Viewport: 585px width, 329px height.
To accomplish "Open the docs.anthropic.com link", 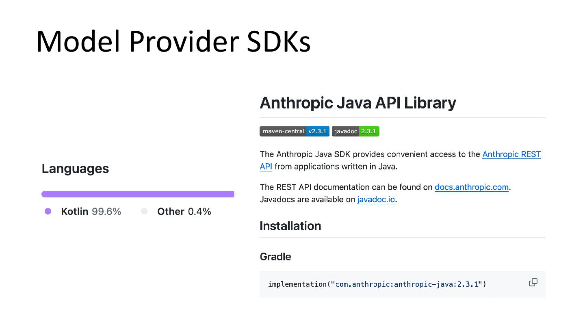I will click(471, 187).
